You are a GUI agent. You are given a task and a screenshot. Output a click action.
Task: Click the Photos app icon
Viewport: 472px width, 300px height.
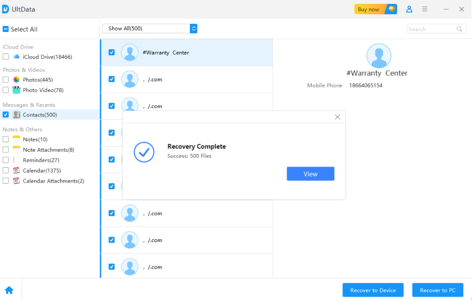[17, 80]
